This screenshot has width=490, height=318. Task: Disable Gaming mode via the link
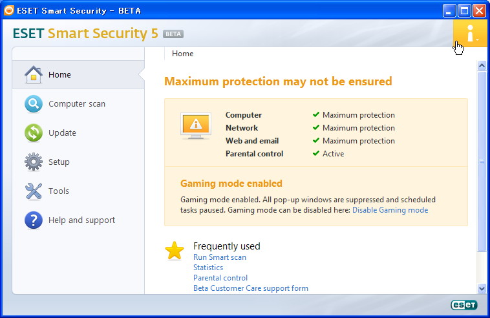(x=390, y=210)
